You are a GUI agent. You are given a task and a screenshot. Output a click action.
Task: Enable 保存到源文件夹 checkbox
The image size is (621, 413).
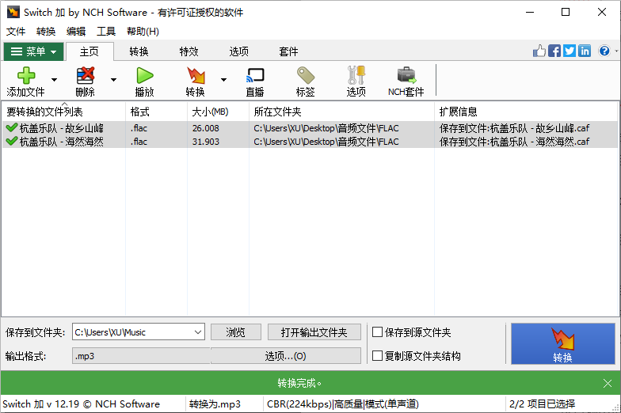click(x=377, y=332)
